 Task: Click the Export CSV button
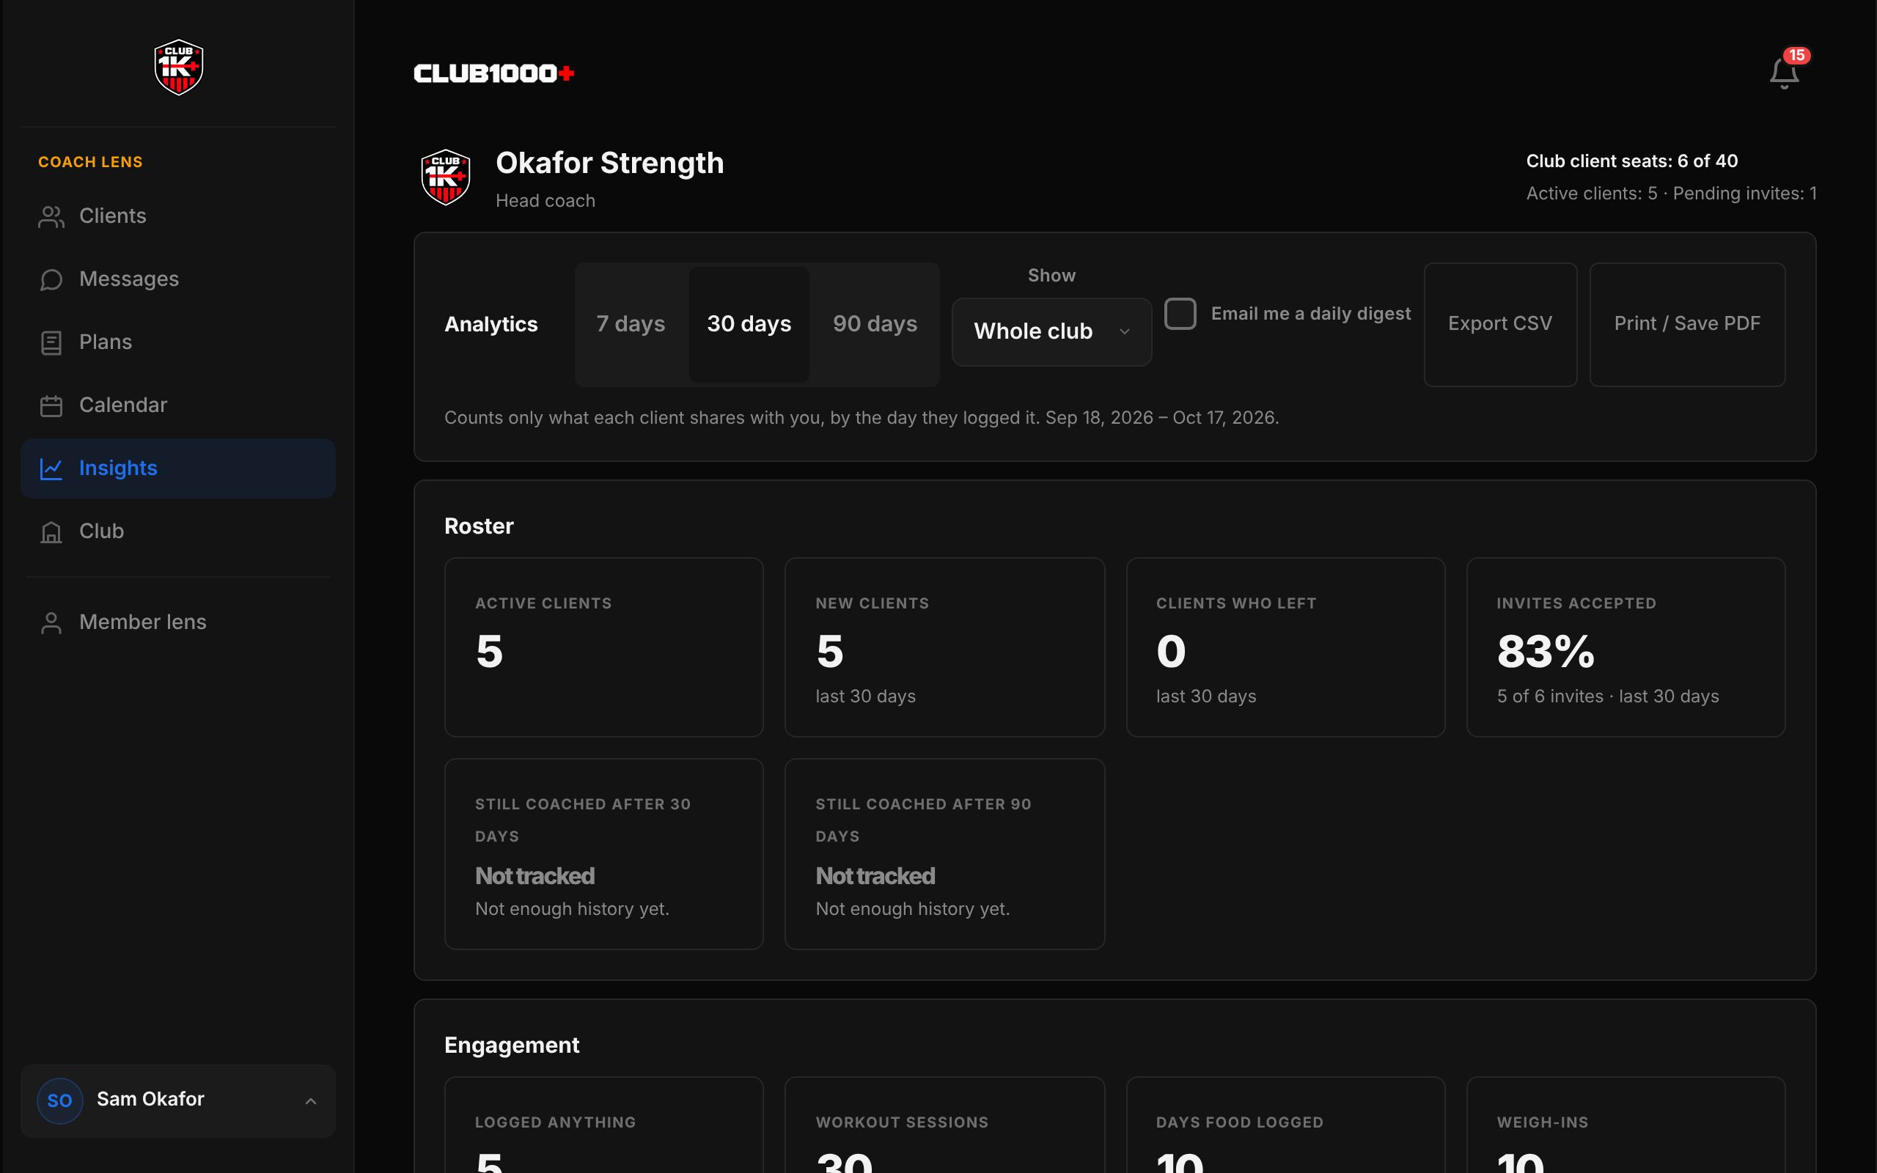coord(1500,324)
